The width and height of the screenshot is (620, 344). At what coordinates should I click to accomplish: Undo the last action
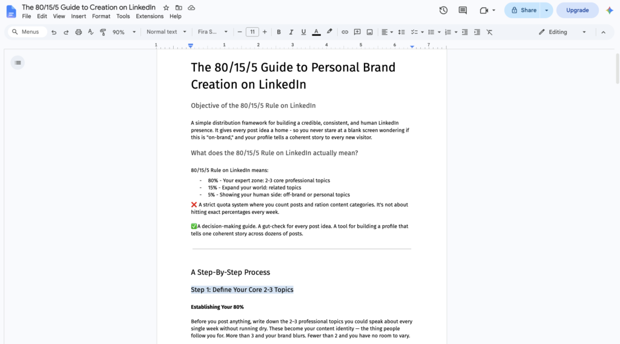[x=54, y=32]
